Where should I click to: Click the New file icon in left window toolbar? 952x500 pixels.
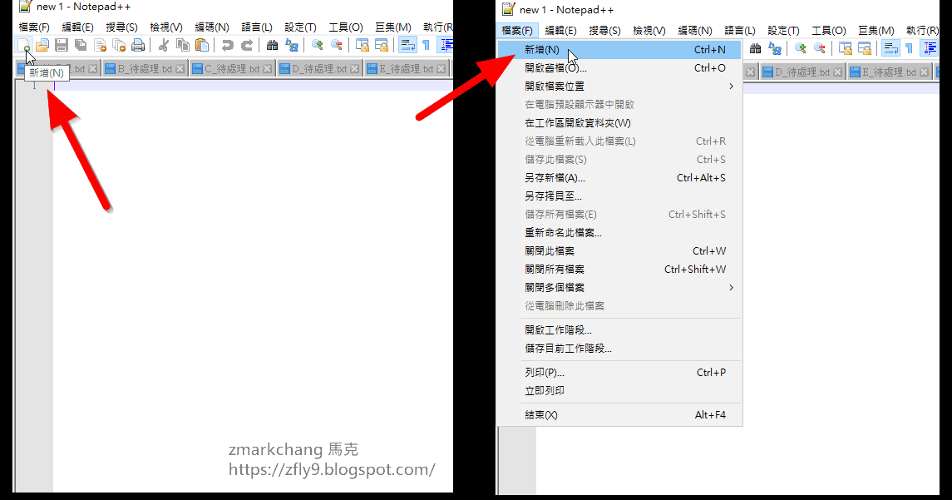click(23, 45)
